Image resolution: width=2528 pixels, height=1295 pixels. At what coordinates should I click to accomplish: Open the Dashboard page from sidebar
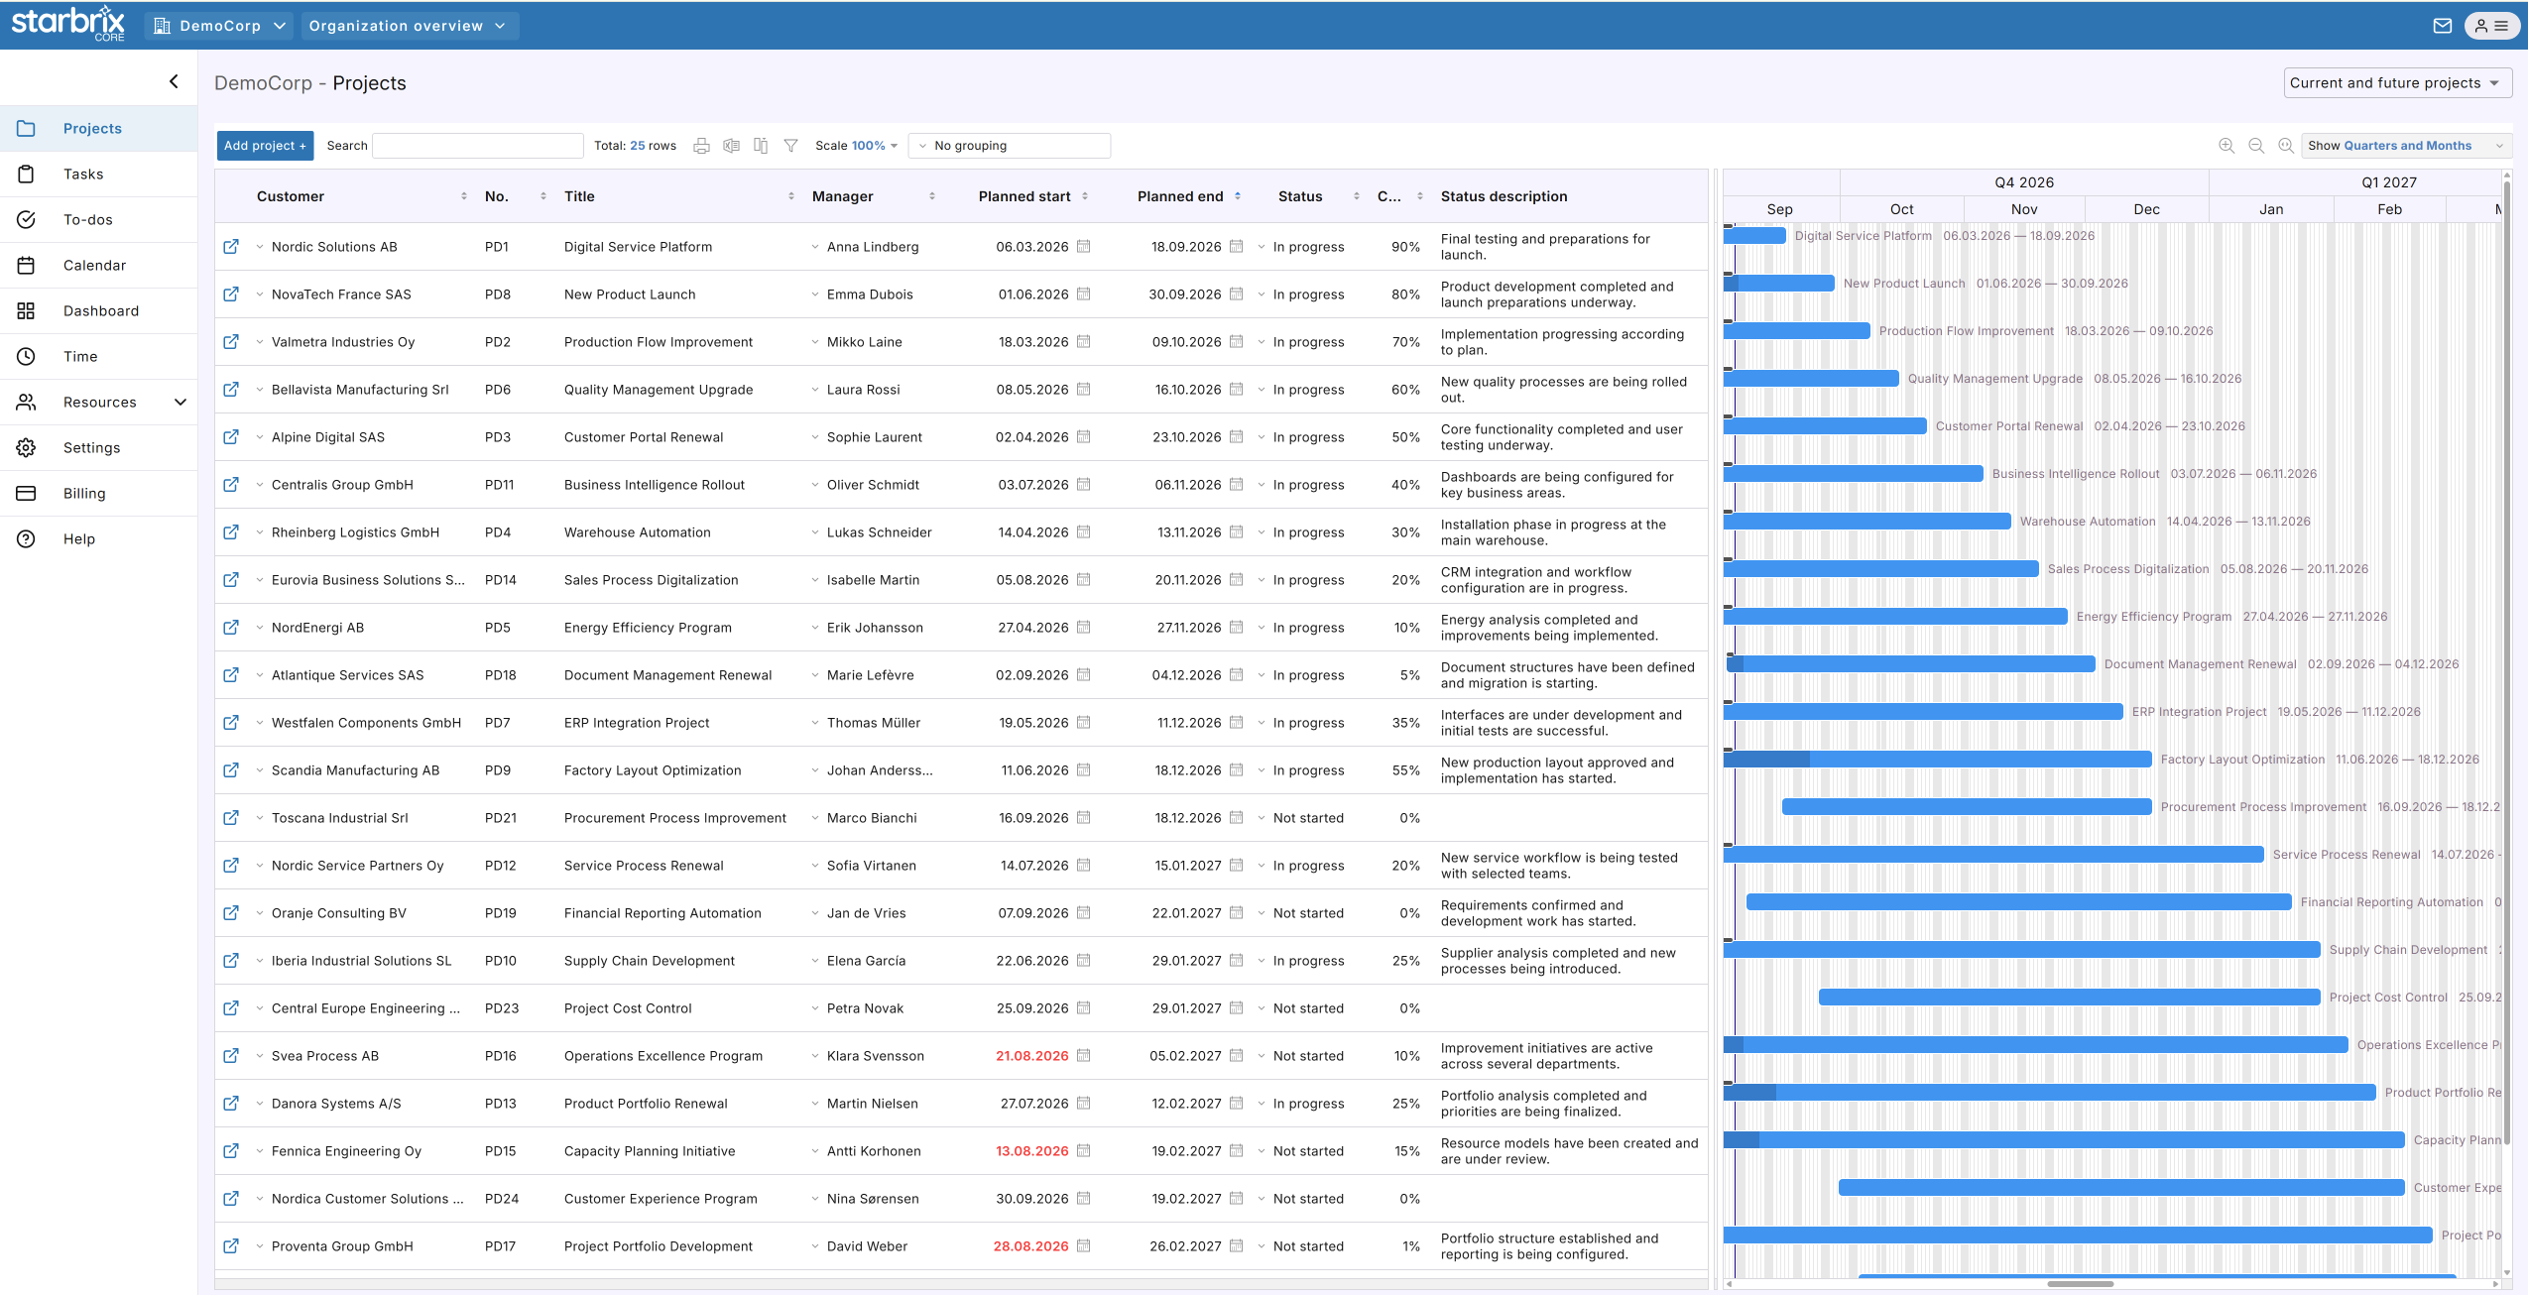tap(99, 310)
